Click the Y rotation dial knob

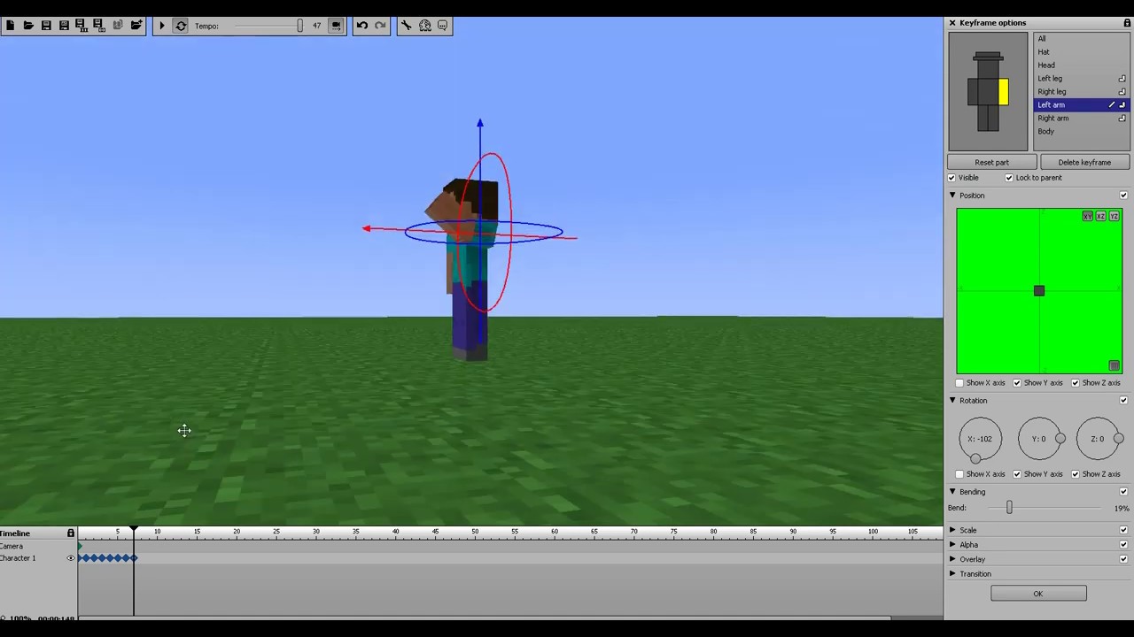click(1060, 439)
